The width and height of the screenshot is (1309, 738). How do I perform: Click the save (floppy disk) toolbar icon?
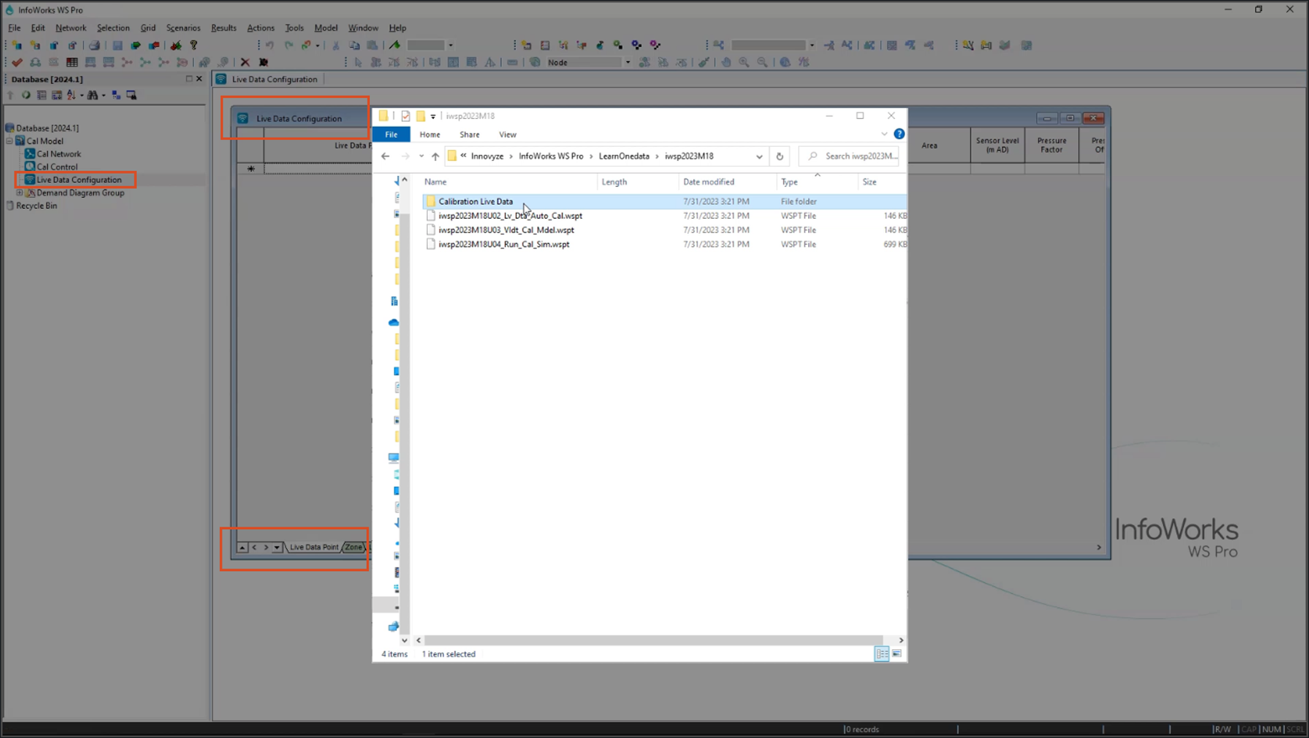tap(117, 45)
